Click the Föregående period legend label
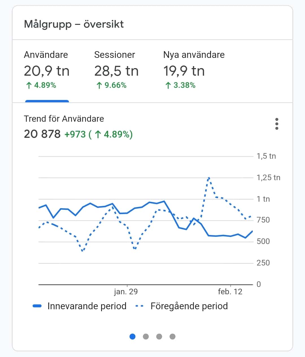 tap(189, 306)
